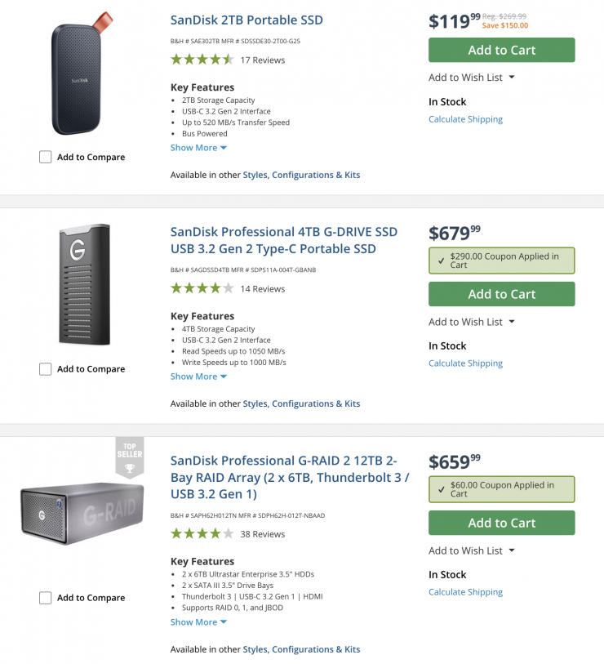Tick Add to Compare for G-RAID 2 array

[x=46, y=598]
